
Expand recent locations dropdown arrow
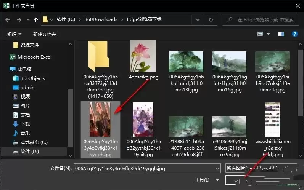point(28,19)
